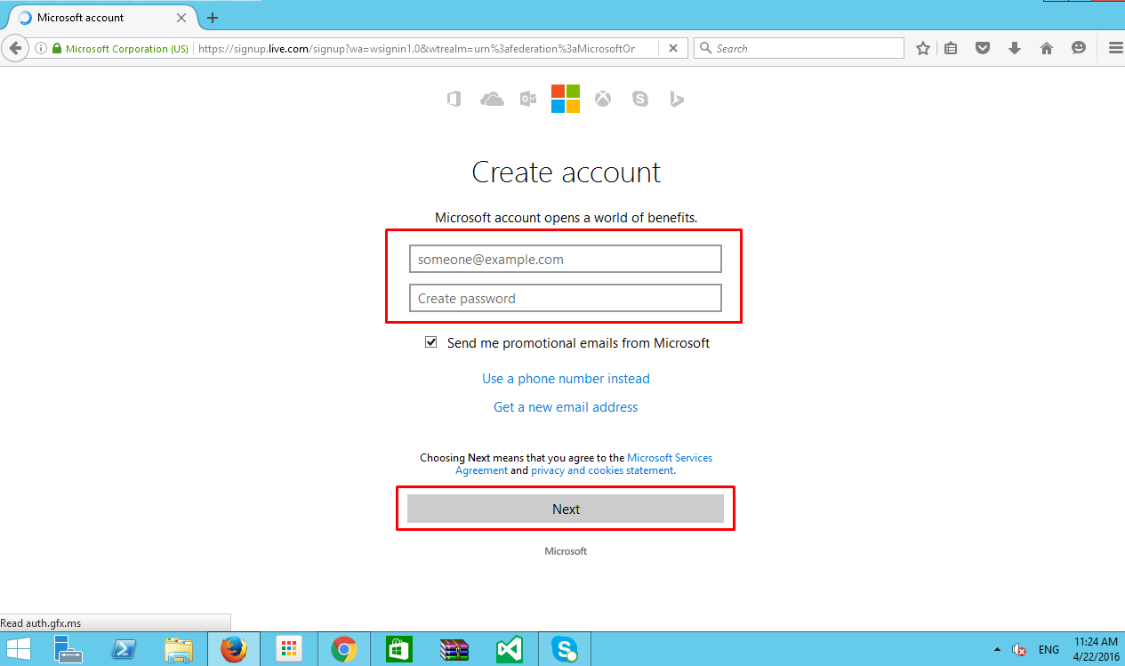Image resolution: width=1125 pixels, height=666 pixels.
Task: Switch input language via ENG indicator
Action: click(x=1049, y=650)
